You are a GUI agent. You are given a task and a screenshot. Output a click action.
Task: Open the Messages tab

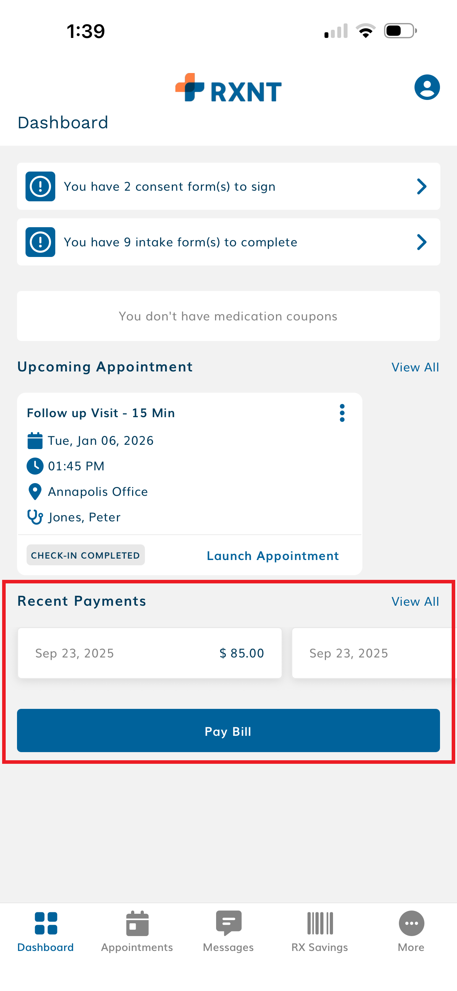click(x=228, y=930)
